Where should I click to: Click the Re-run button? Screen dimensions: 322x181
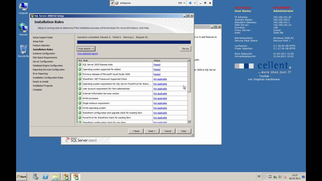[185, 49]
